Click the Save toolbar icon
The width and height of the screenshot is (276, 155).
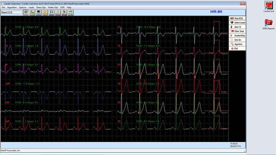(x=52, y=13)
